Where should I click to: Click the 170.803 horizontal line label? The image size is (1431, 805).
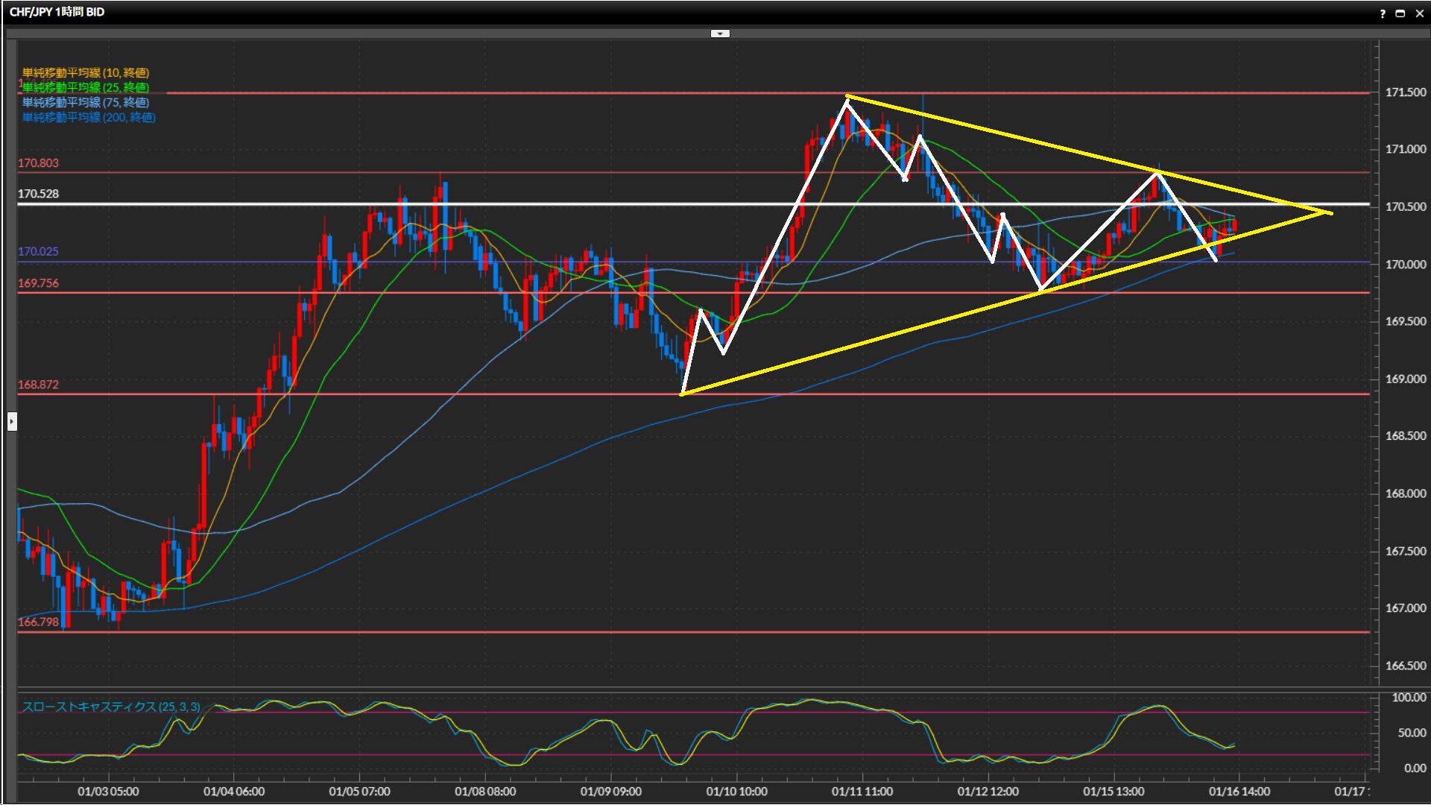(x=38, y=163)
